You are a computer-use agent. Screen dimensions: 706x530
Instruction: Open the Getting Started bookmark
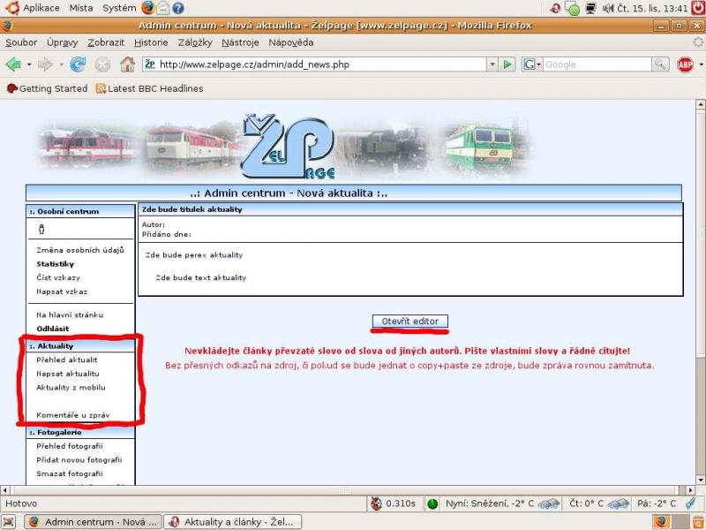(x=47, y=88)
